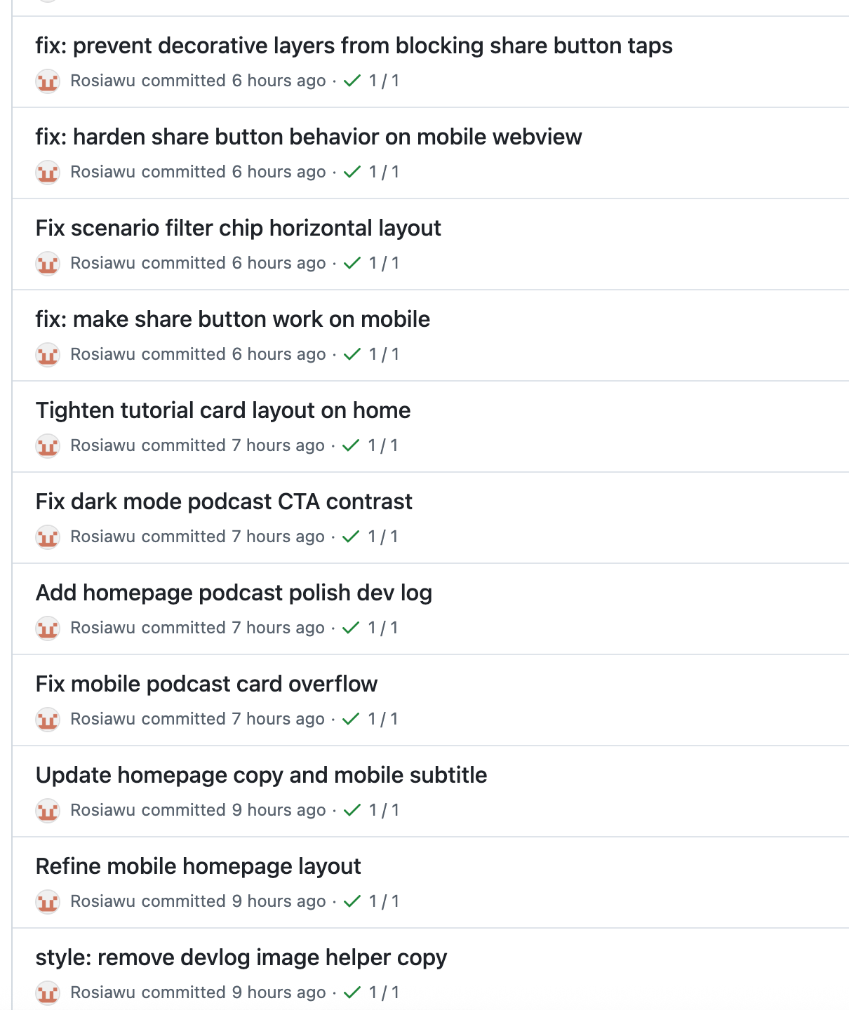Open 'Add homepage podcast polish dev log' commit
The image size is (849, 1010).
click(x=234, y=593)
